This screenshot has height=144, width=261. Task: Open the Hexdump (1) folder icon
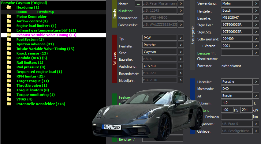click(9, 7)
